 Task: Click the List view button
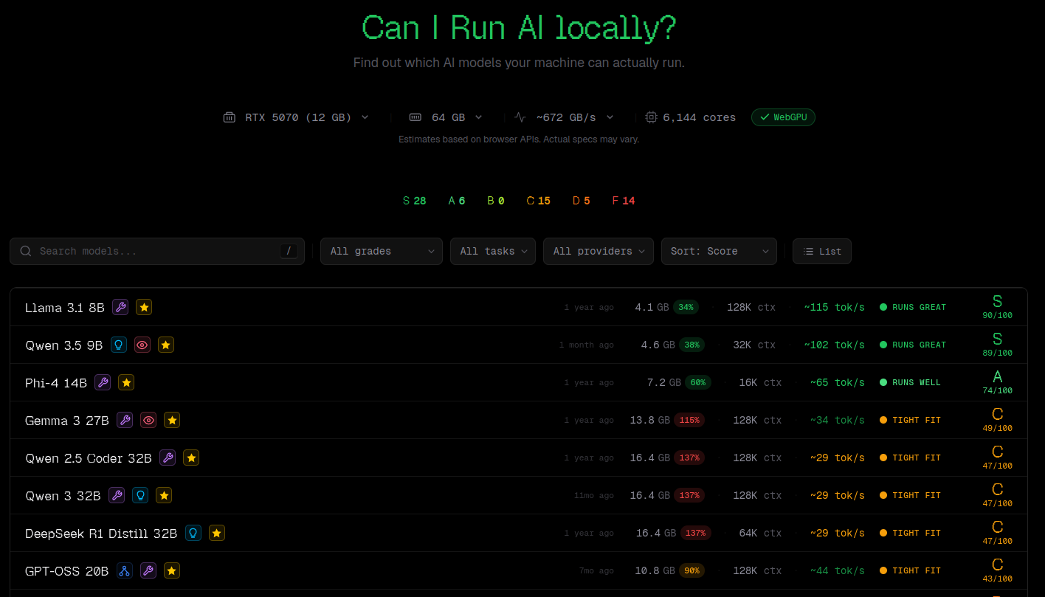(x=822, y=251)
